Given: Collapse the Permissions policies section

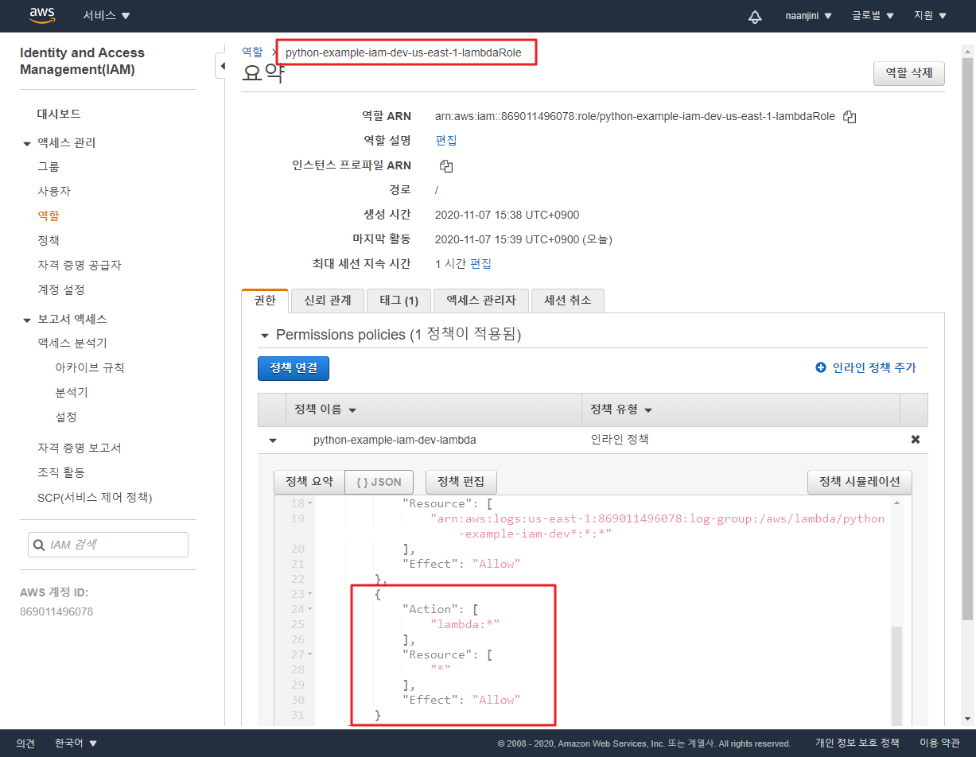Looking at the screenshot, I should click(x=265, y=336).
